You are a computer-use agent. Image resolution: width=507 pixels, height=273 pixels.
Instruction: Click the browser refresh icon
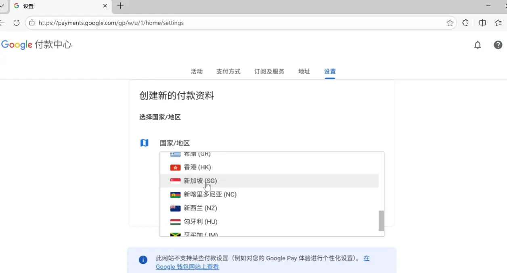coord(17,23)
